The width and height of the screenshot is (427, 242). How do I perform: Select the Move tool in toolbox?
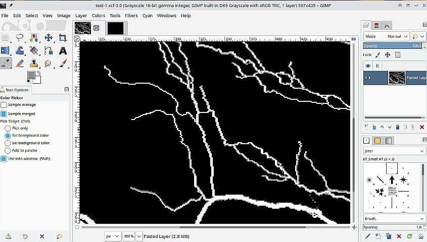[49, 37]
